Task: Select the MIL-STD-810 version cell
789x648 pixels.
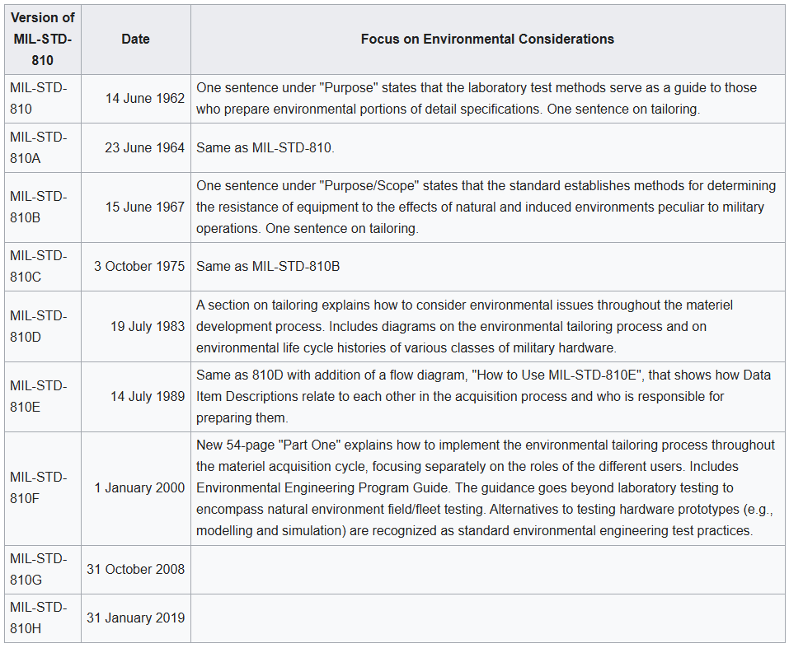Action: coord(43,99)
